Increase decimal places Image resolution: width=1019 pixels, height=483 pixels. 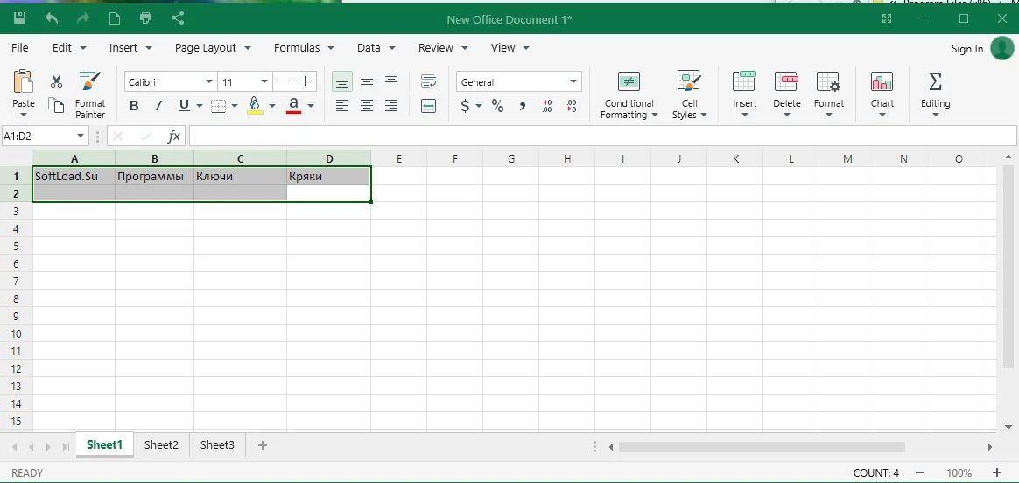pos(547,106)
